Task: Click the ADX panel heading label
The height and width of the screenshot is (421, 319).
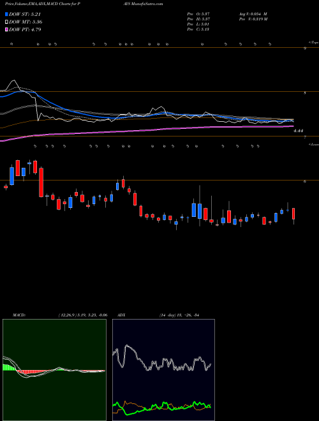Action: coord(121,315)
